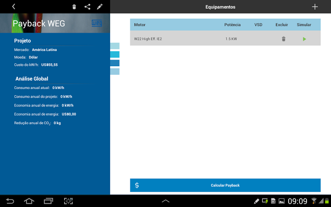This screenshot has width=331, height=207.
Task: Open Android recent apps
Action: coord(48,201)
